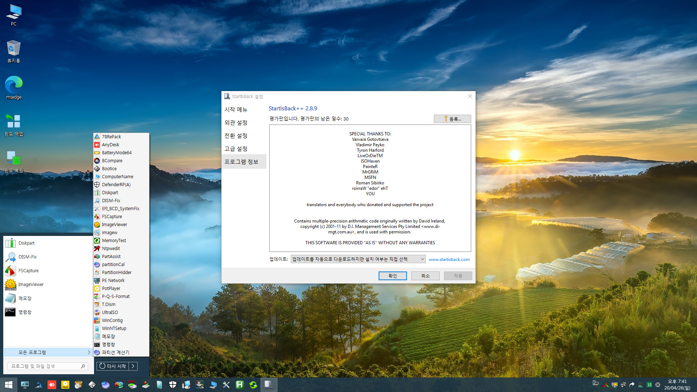
Task: Open Bootice in the programs list
Action: (121, 169)
